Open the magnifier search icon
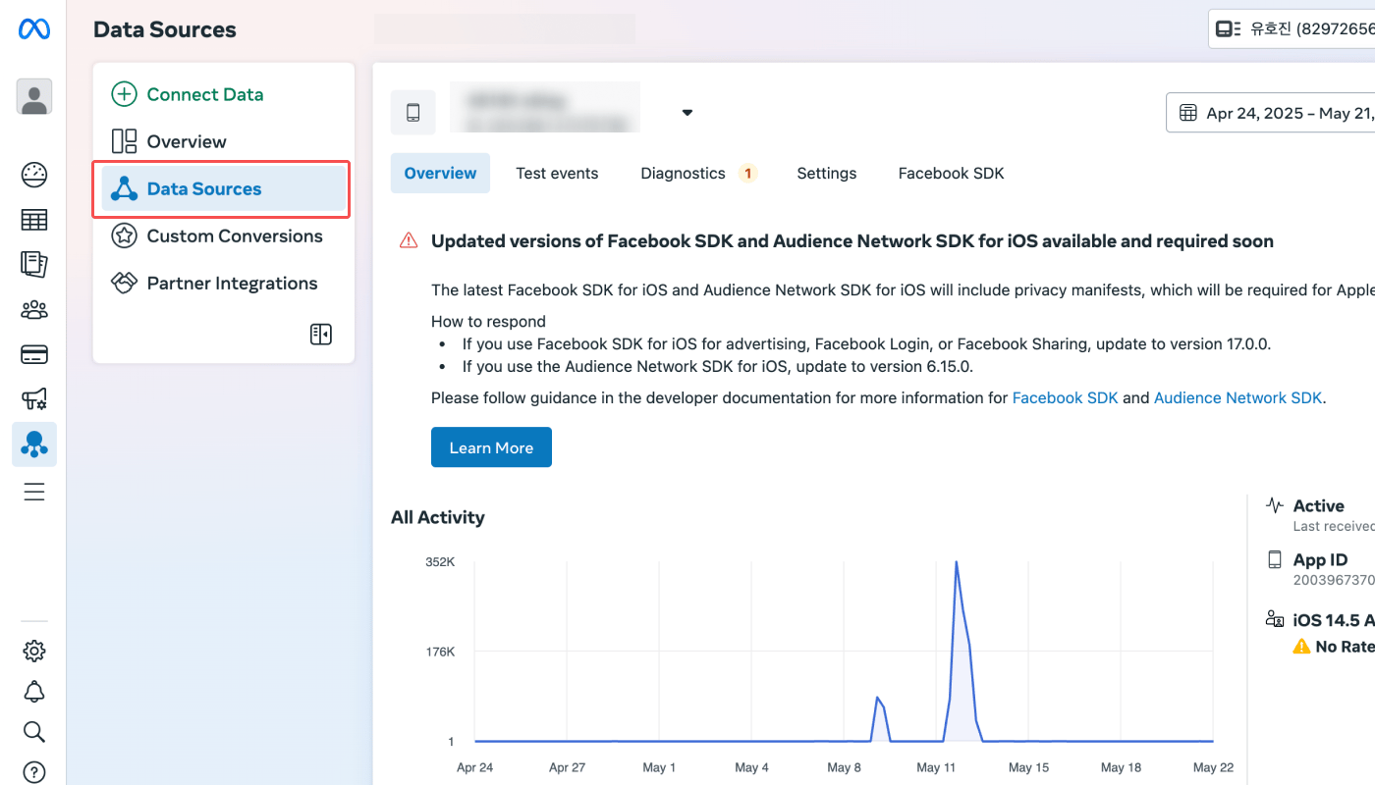1375x785 pixels. pos(34,732)
